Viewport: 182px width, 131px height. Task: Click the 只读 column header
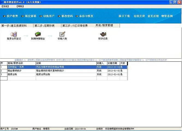click(x=124, y=63)
